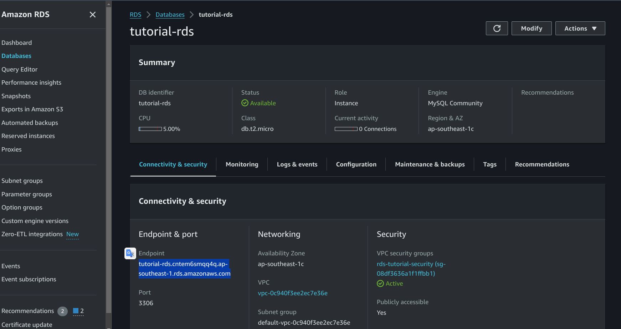Click the current activity connections bar
The image size is (621, 329).
coord(346,129)
